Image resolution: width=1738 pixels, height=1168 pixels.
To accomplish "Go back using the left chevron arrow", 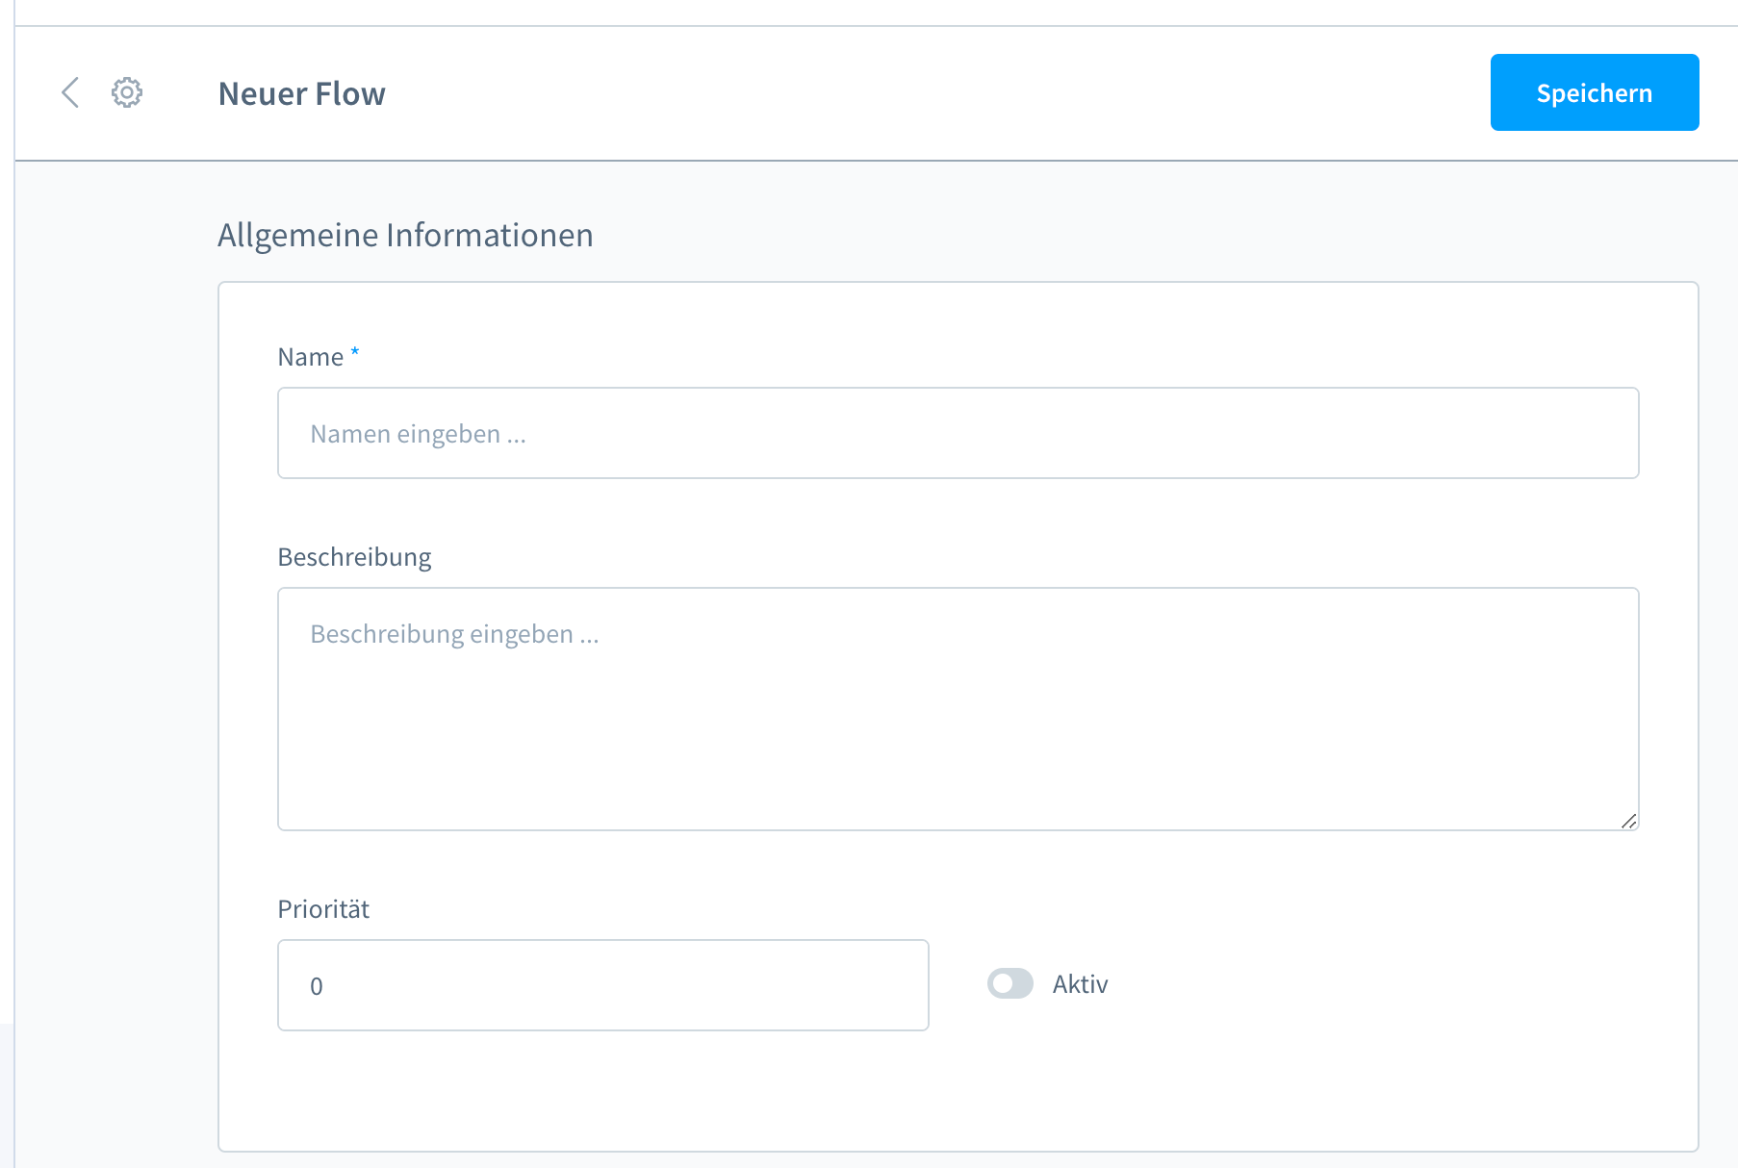I will coord(70,92).
